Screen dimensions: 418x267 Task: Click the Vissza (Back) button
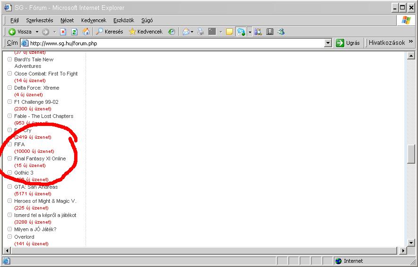(20, 32)
